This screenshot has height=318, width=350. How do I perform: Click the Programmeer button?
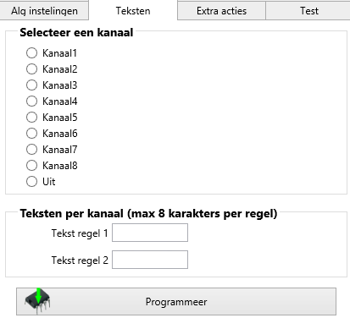(x=176, y=301)
